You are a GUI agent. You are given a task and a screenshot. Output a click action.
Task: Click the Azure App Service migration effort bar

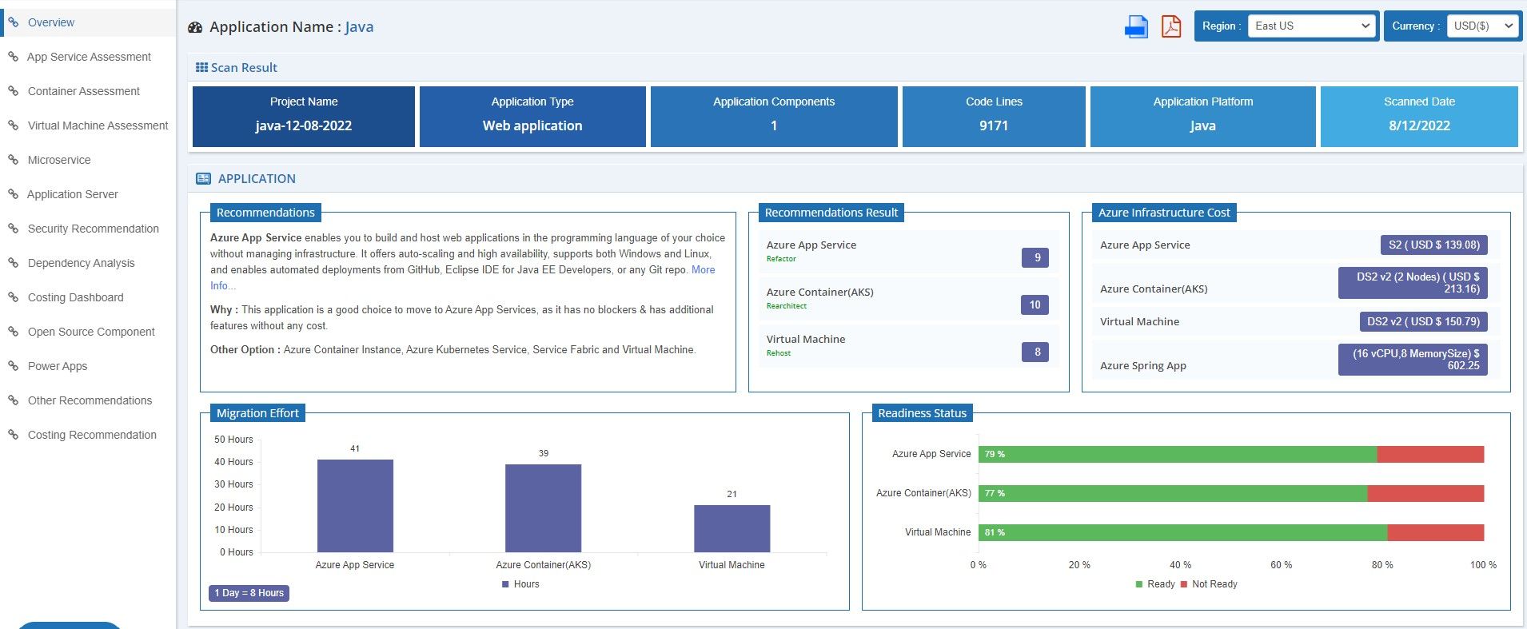point(355,506)
